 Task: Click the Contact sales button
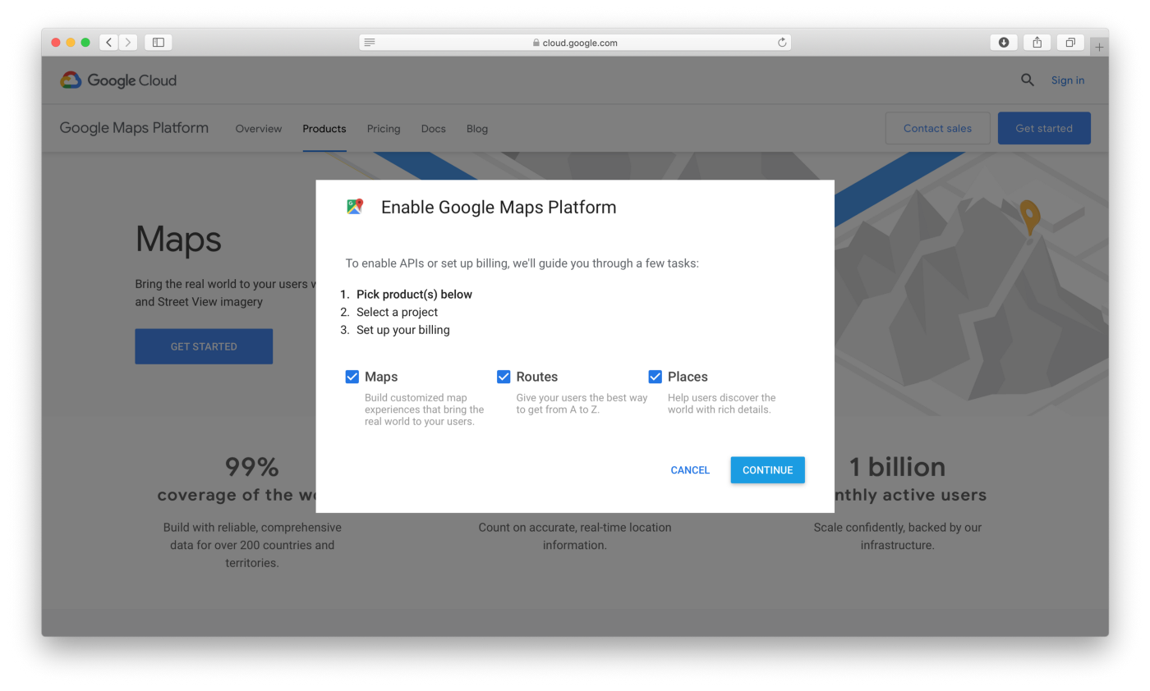pyautogui.click(x=937, y=128)
